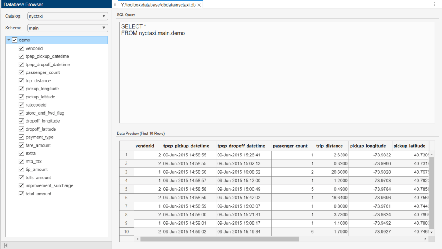Uncheck the trip_distance column
442x249 pixels.
21,80
